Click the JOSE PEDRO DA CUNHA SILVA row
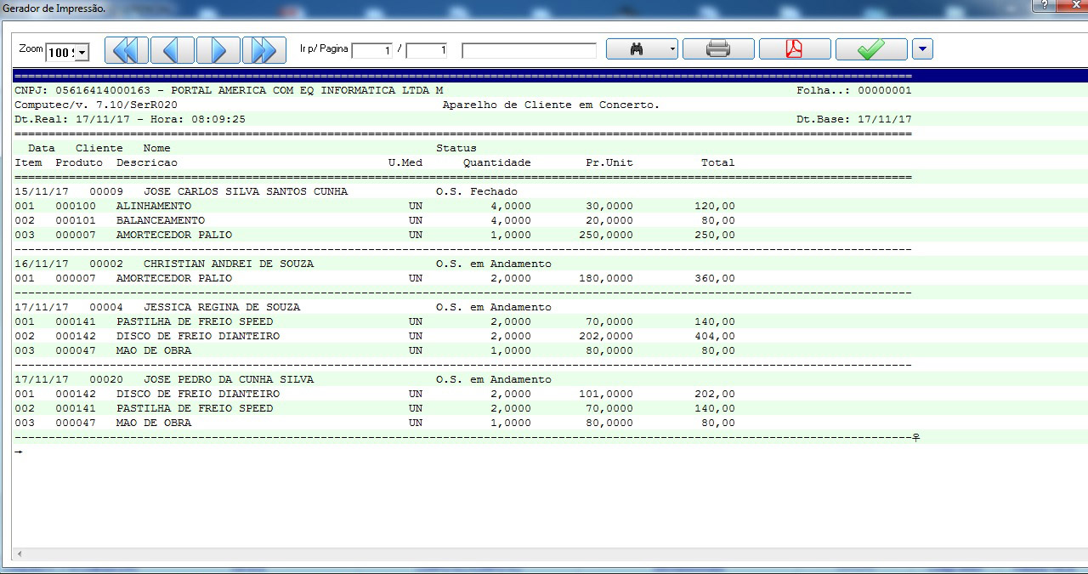The height and width of the screenshot is (574, 1088). [228, 379]
